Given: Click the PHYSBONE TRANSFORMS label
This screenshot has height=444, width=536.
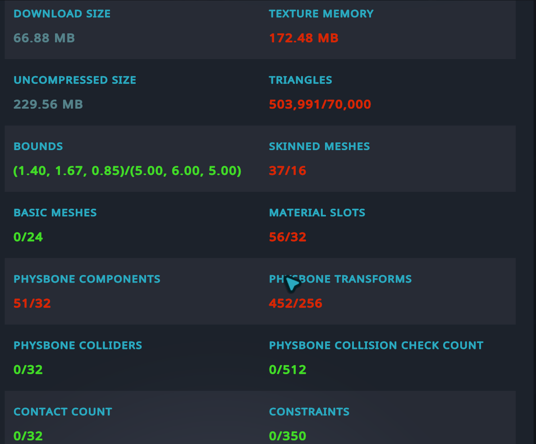Looking at the screenshot, I should tap(340, 279).
